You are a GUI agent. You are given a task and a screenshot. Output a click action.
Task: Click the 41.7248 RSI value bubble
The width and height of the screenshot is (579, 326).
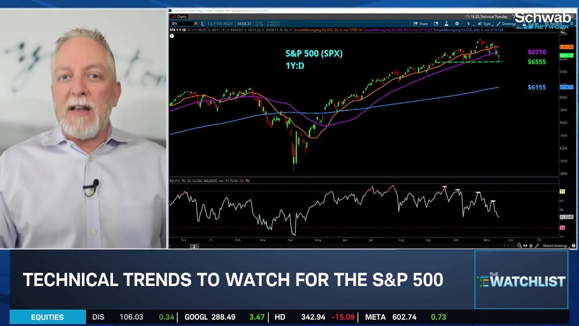coord(566,217)
